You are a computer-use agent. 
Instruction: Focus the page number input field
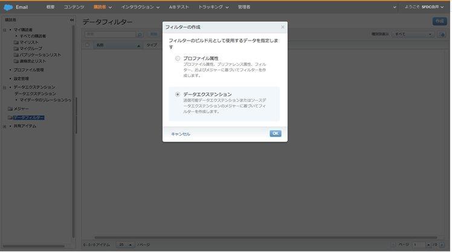coord(419,245)
